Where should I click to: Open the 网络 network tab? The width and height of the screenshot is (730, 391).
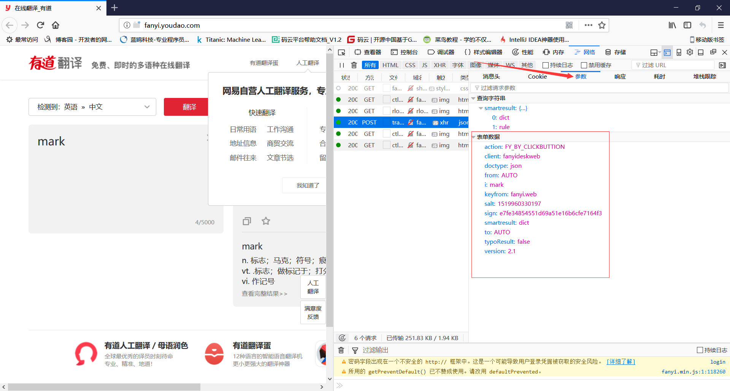click(x=585, y=52)
